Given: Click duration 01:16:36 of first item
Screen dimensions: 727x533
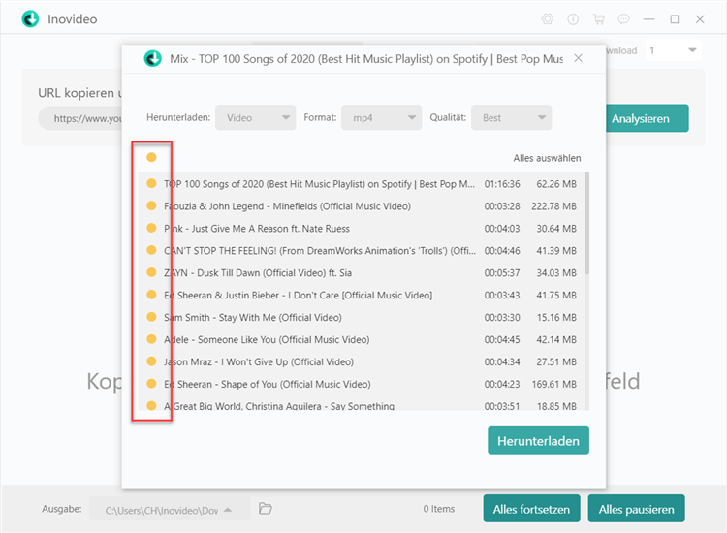Looking at the screenshot, I should coord(502,184).
